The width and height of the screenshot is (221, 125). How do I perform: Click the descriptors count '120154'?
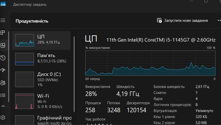[x=136, y=110]
